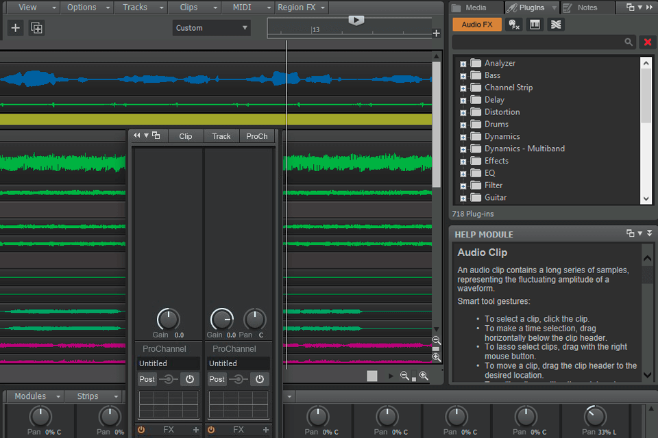The width and height of the screenshot is (658, 438).
Task: Toggle the track FX rack bypass power
Action: point(211,430)
